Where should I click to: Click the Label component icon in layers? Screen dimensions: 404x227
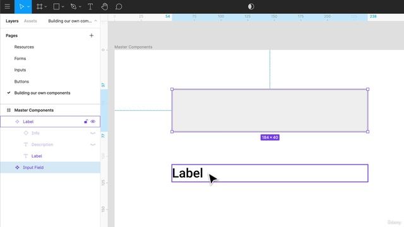point(17,122)
